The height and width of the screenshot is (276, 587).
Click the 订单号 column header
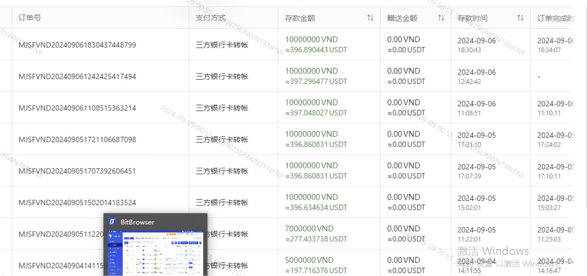pos(30,18)
